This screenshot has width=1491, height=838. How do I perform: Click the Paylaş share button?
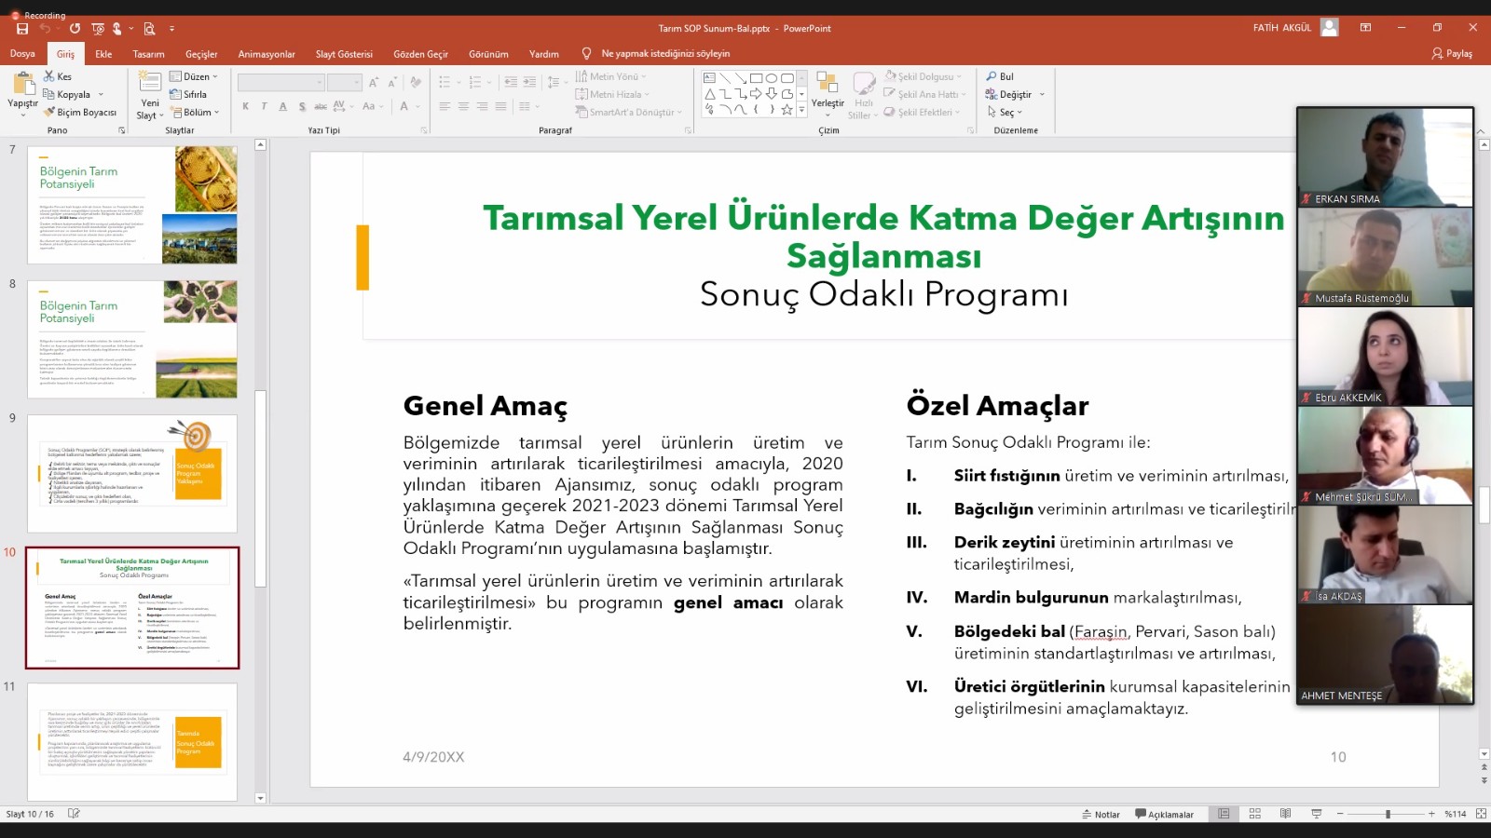point(1452,54)
